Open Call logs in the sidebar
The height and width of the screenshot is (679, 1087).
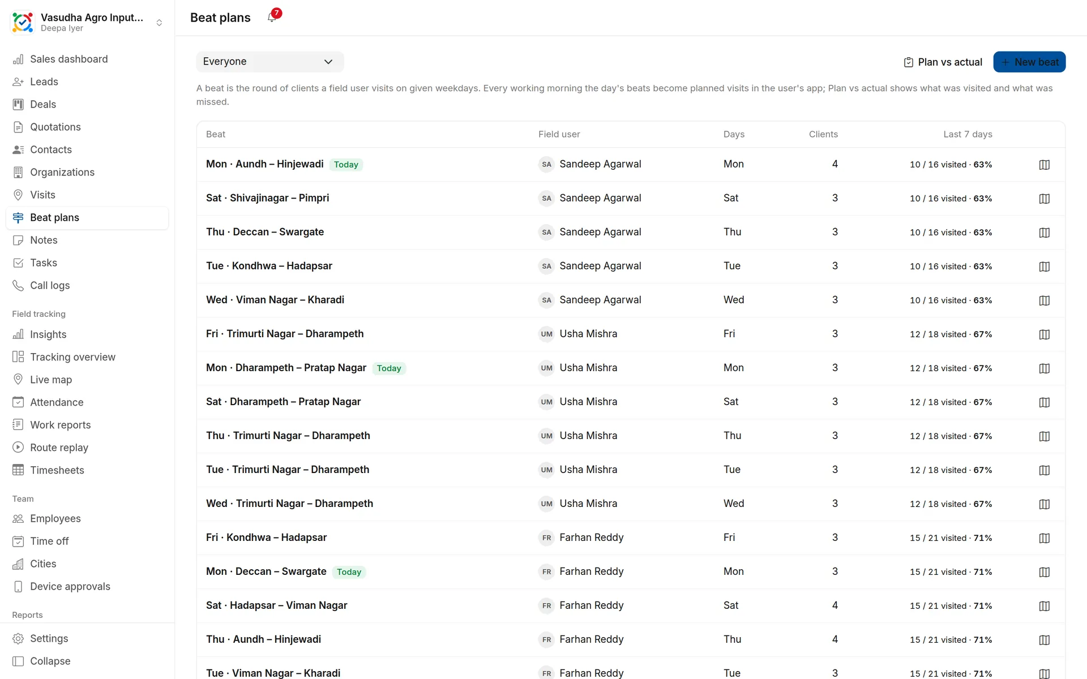[x=87, y=285]
